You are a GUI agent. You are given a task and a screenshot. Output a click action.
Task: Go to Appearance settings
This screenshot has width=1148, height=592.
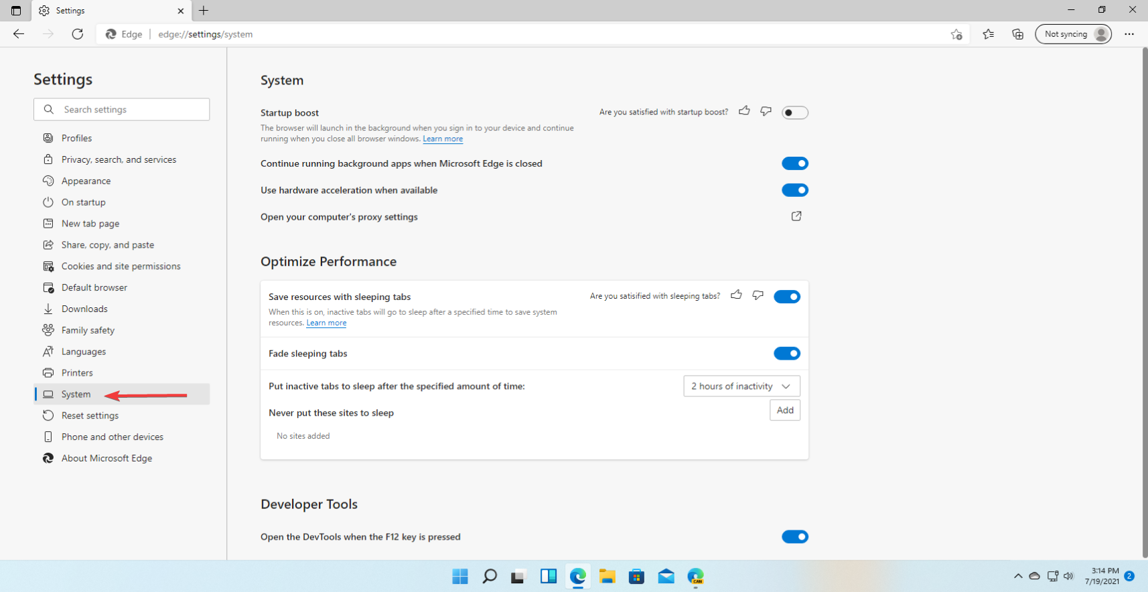tap(122, 181)
